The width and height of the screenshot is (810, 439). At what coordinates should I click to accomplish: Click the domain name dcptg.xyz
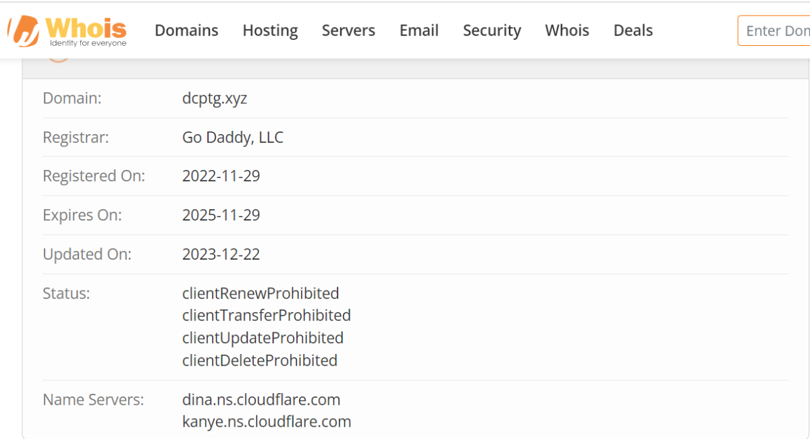pos(215,98)
